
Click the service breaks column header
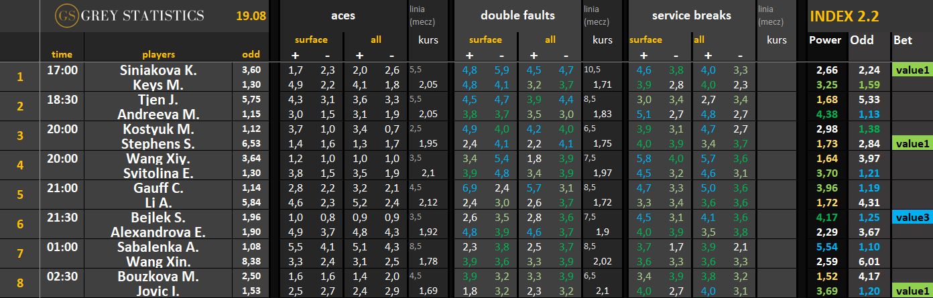[690, 15]
